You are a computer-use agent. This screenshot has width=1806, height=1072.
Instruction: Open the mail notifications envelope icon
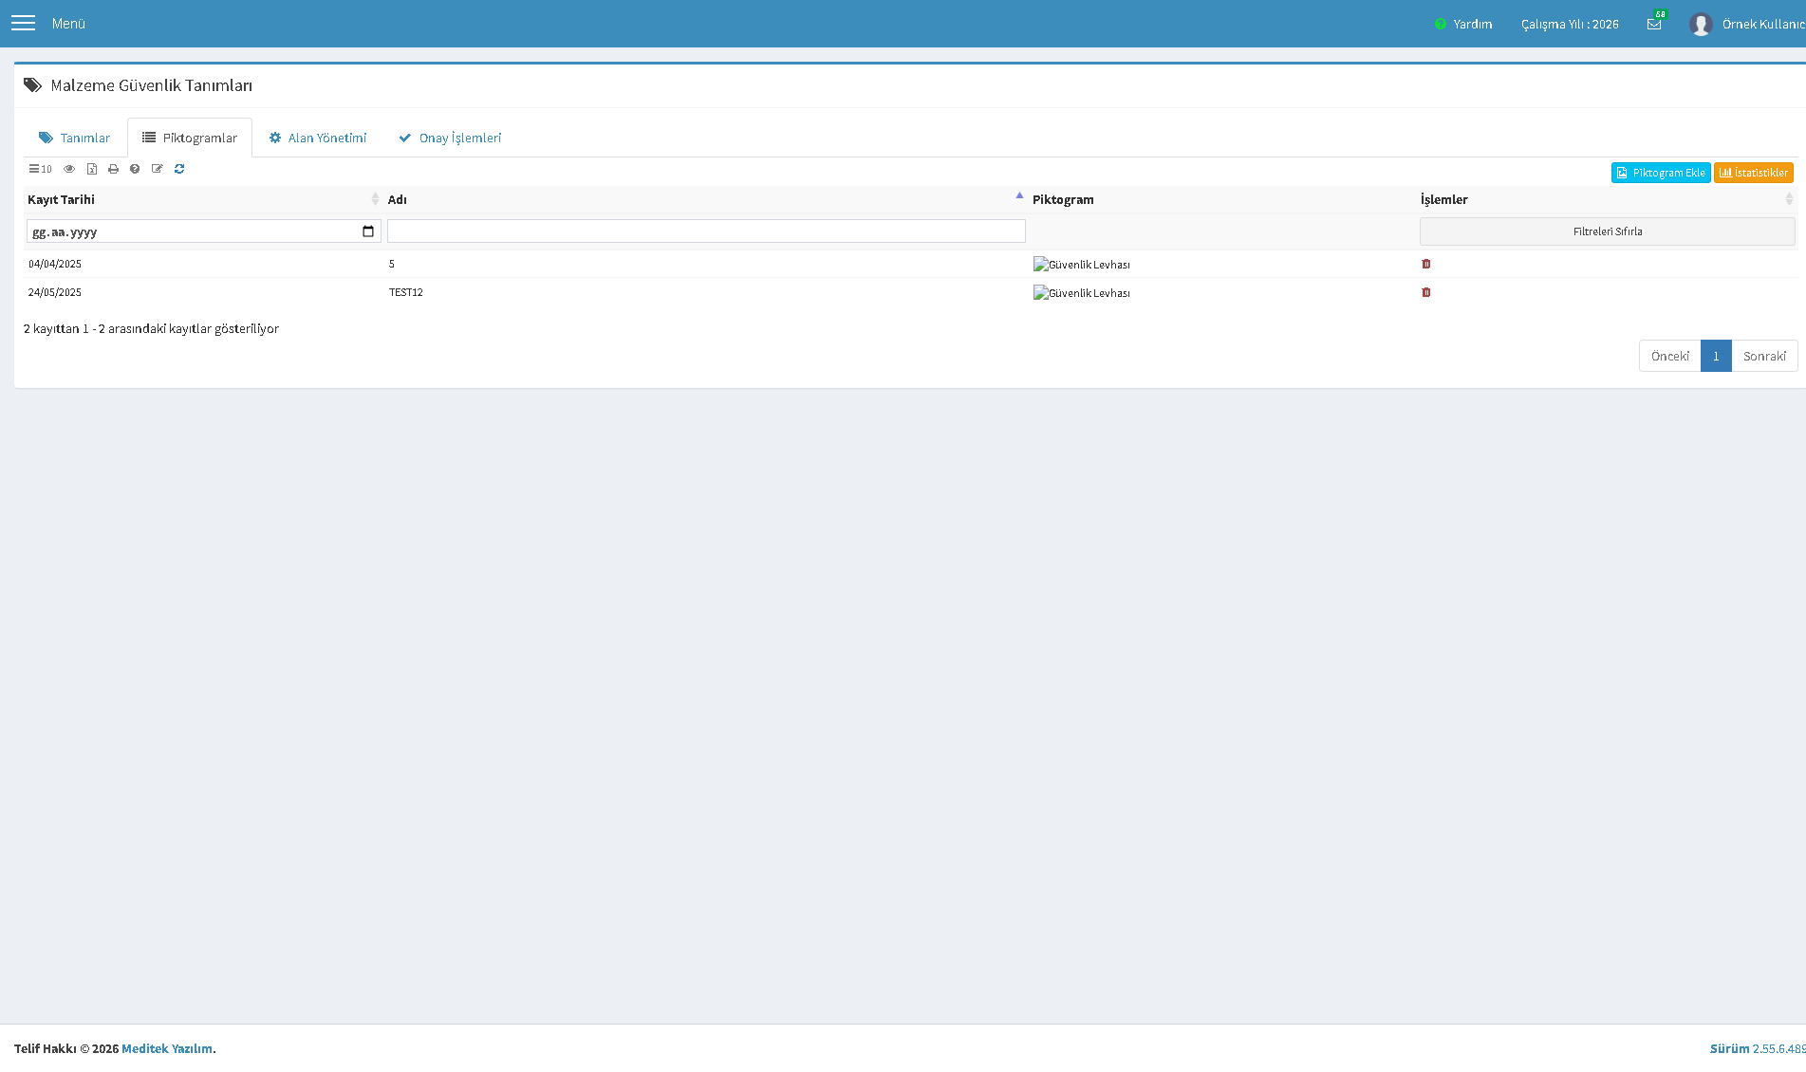[1654, 24]
